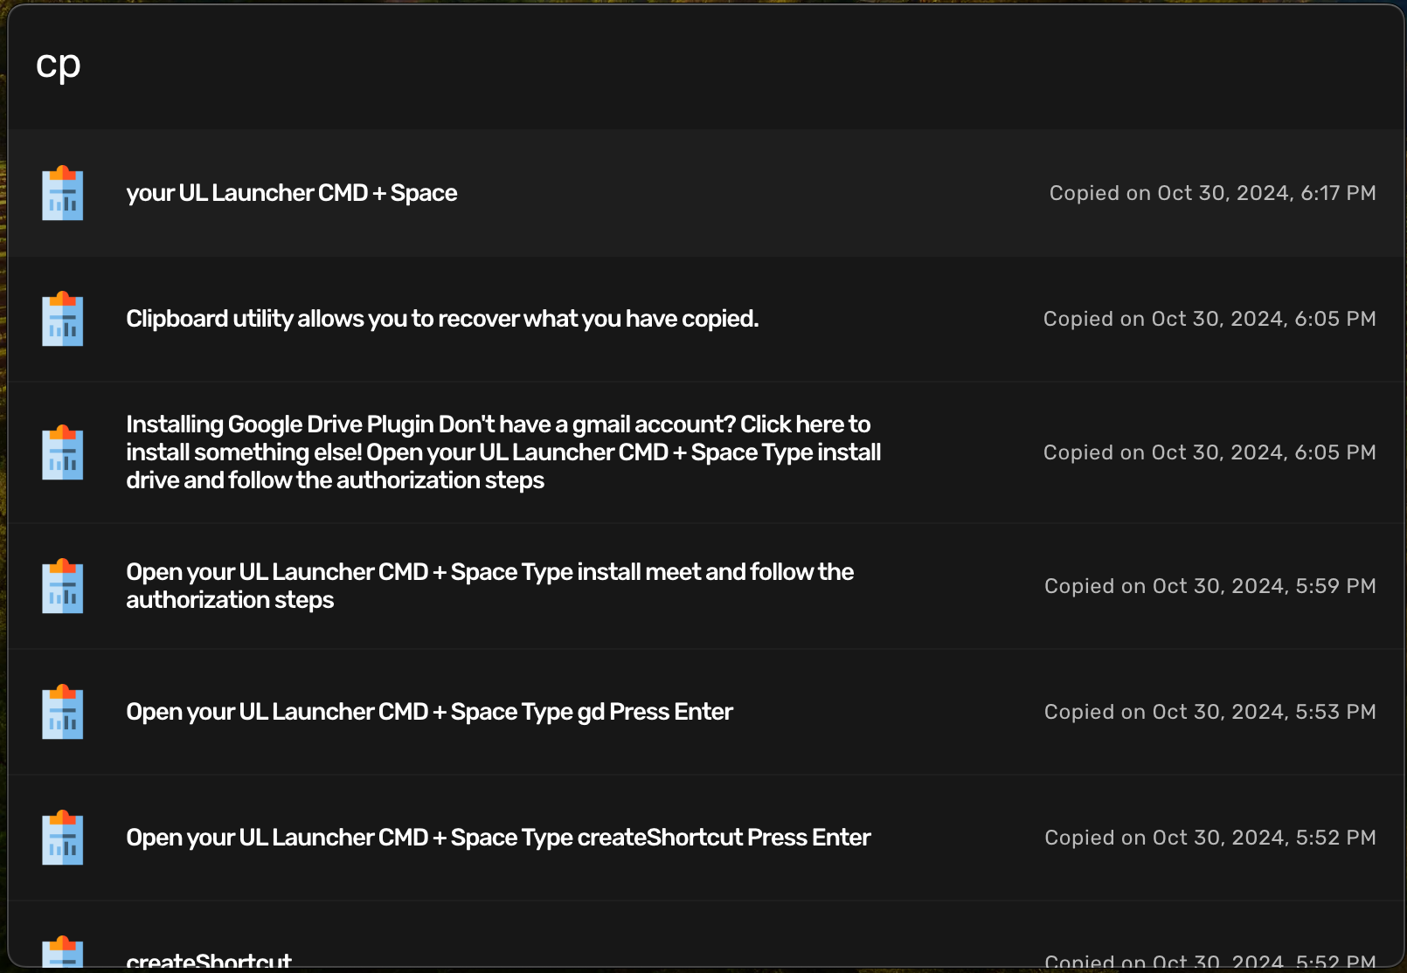Click the clipboard icon beside the 'install meet' entry
The image size is (1407, 973).
point(62,585)
